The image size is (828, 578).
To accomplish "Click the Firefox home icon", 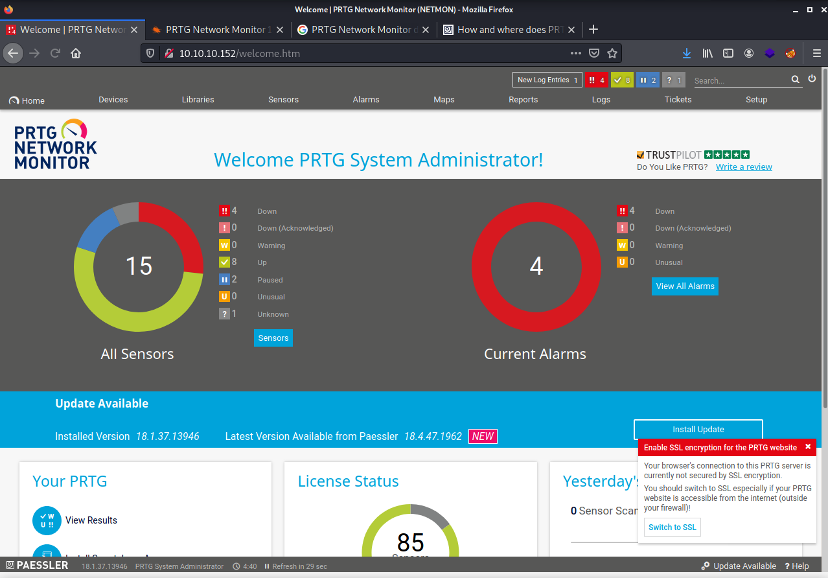I will tap(76, 53).
